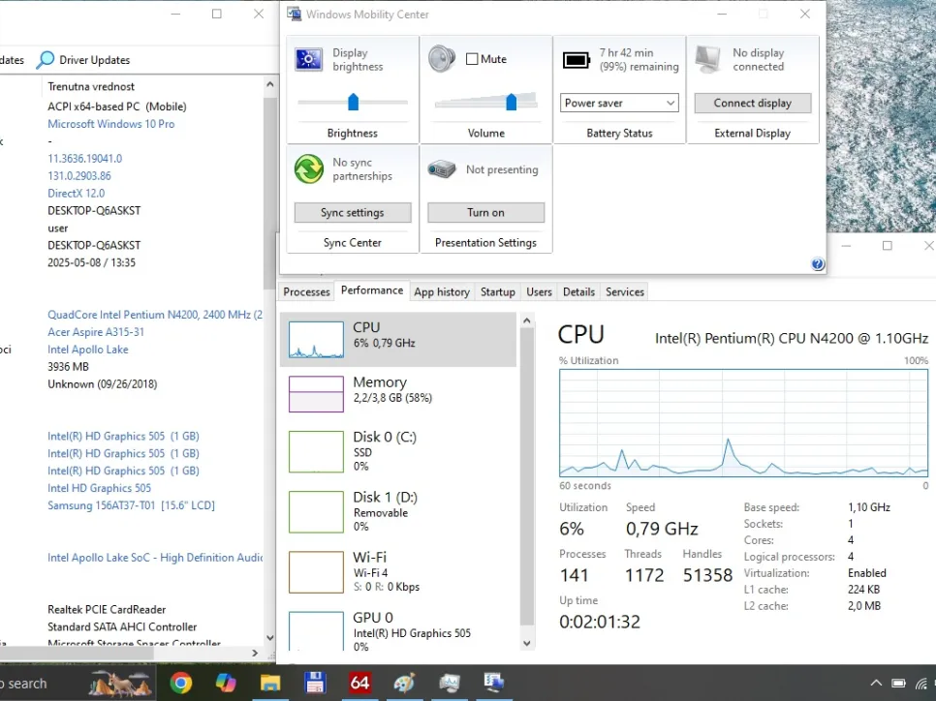
Task: Click the projector icon in Presentation Settings
Action: click(442, 169)
